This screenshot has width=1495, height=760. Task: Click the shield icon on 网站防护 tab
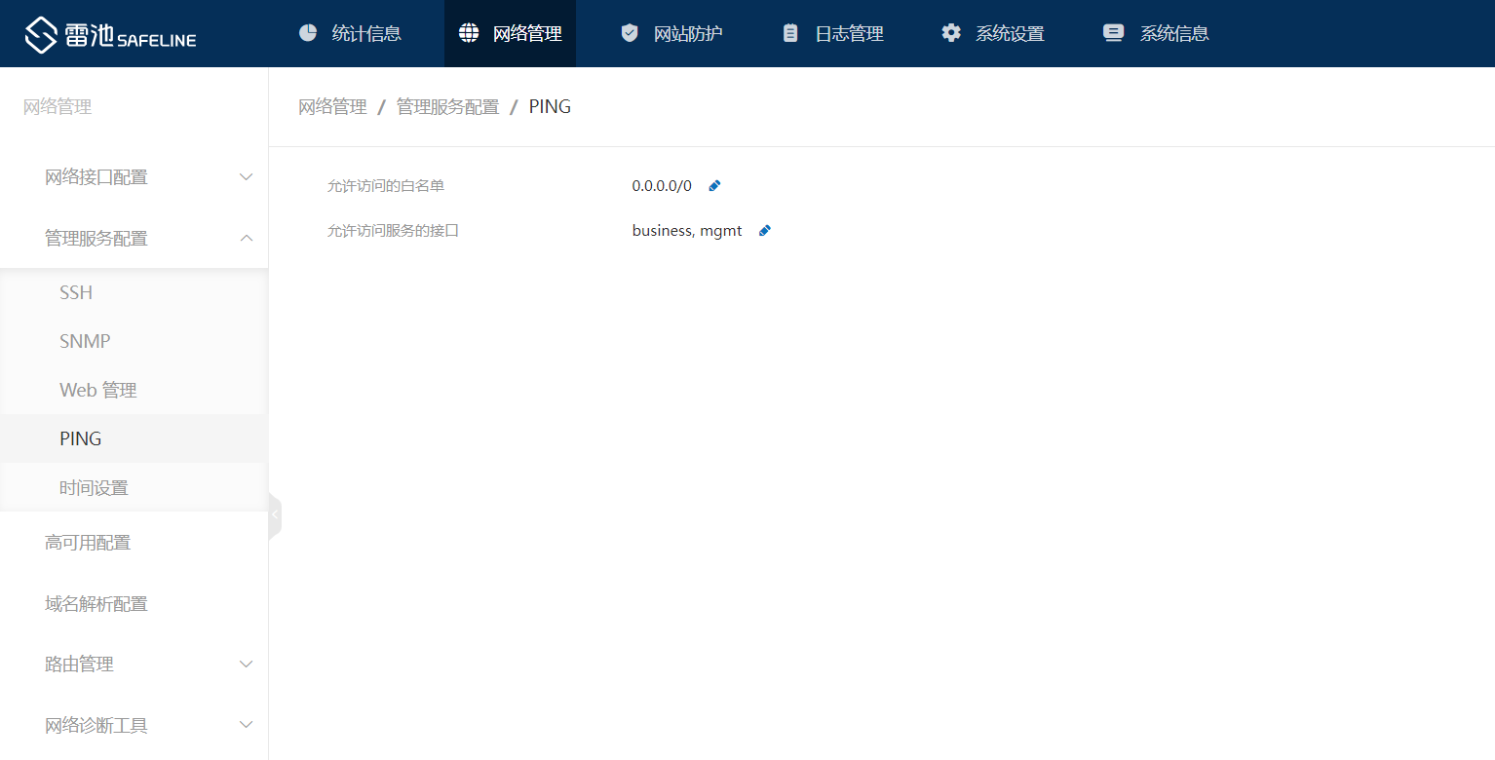tap(630, 32)
